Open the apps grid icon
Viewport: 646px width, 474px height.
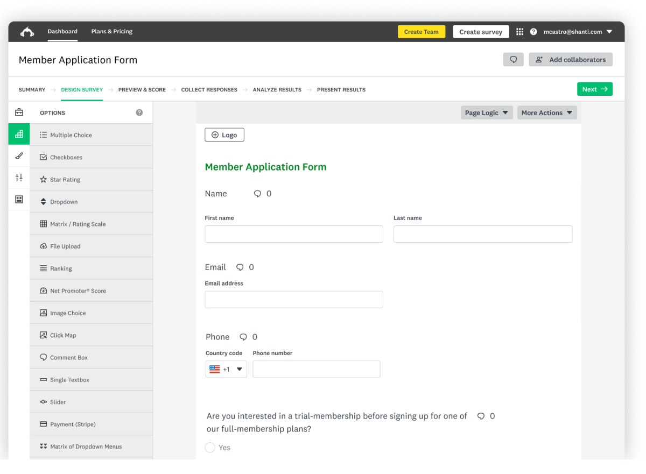tap(519, 32)
